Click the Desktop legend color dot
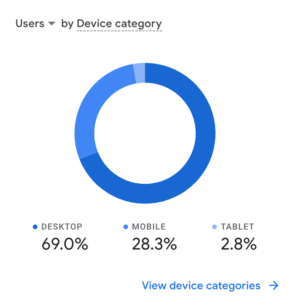 (35, 227)
